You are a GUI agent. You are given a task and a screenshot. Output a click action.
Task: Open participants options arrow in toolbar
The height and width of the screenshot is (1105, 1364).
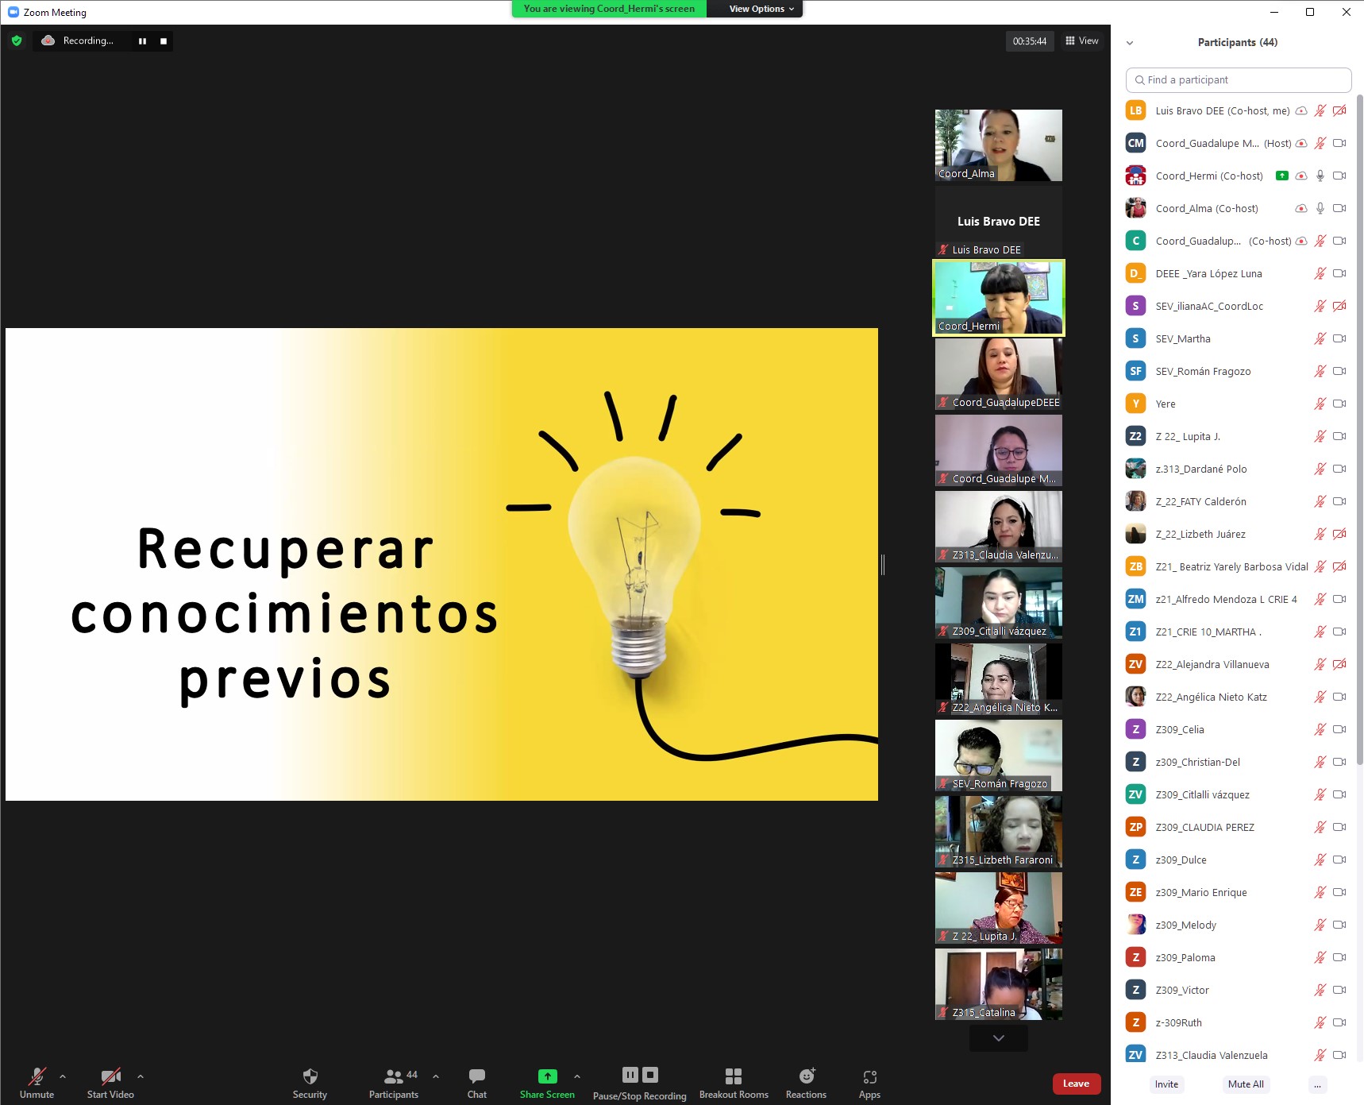436,1076
